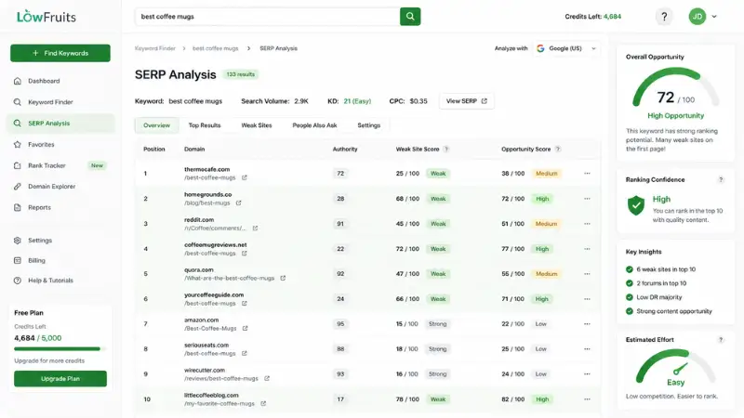Open more options for amazon.com row
The height and width of the screenshot is (418, 744).
tap(587, 324)
